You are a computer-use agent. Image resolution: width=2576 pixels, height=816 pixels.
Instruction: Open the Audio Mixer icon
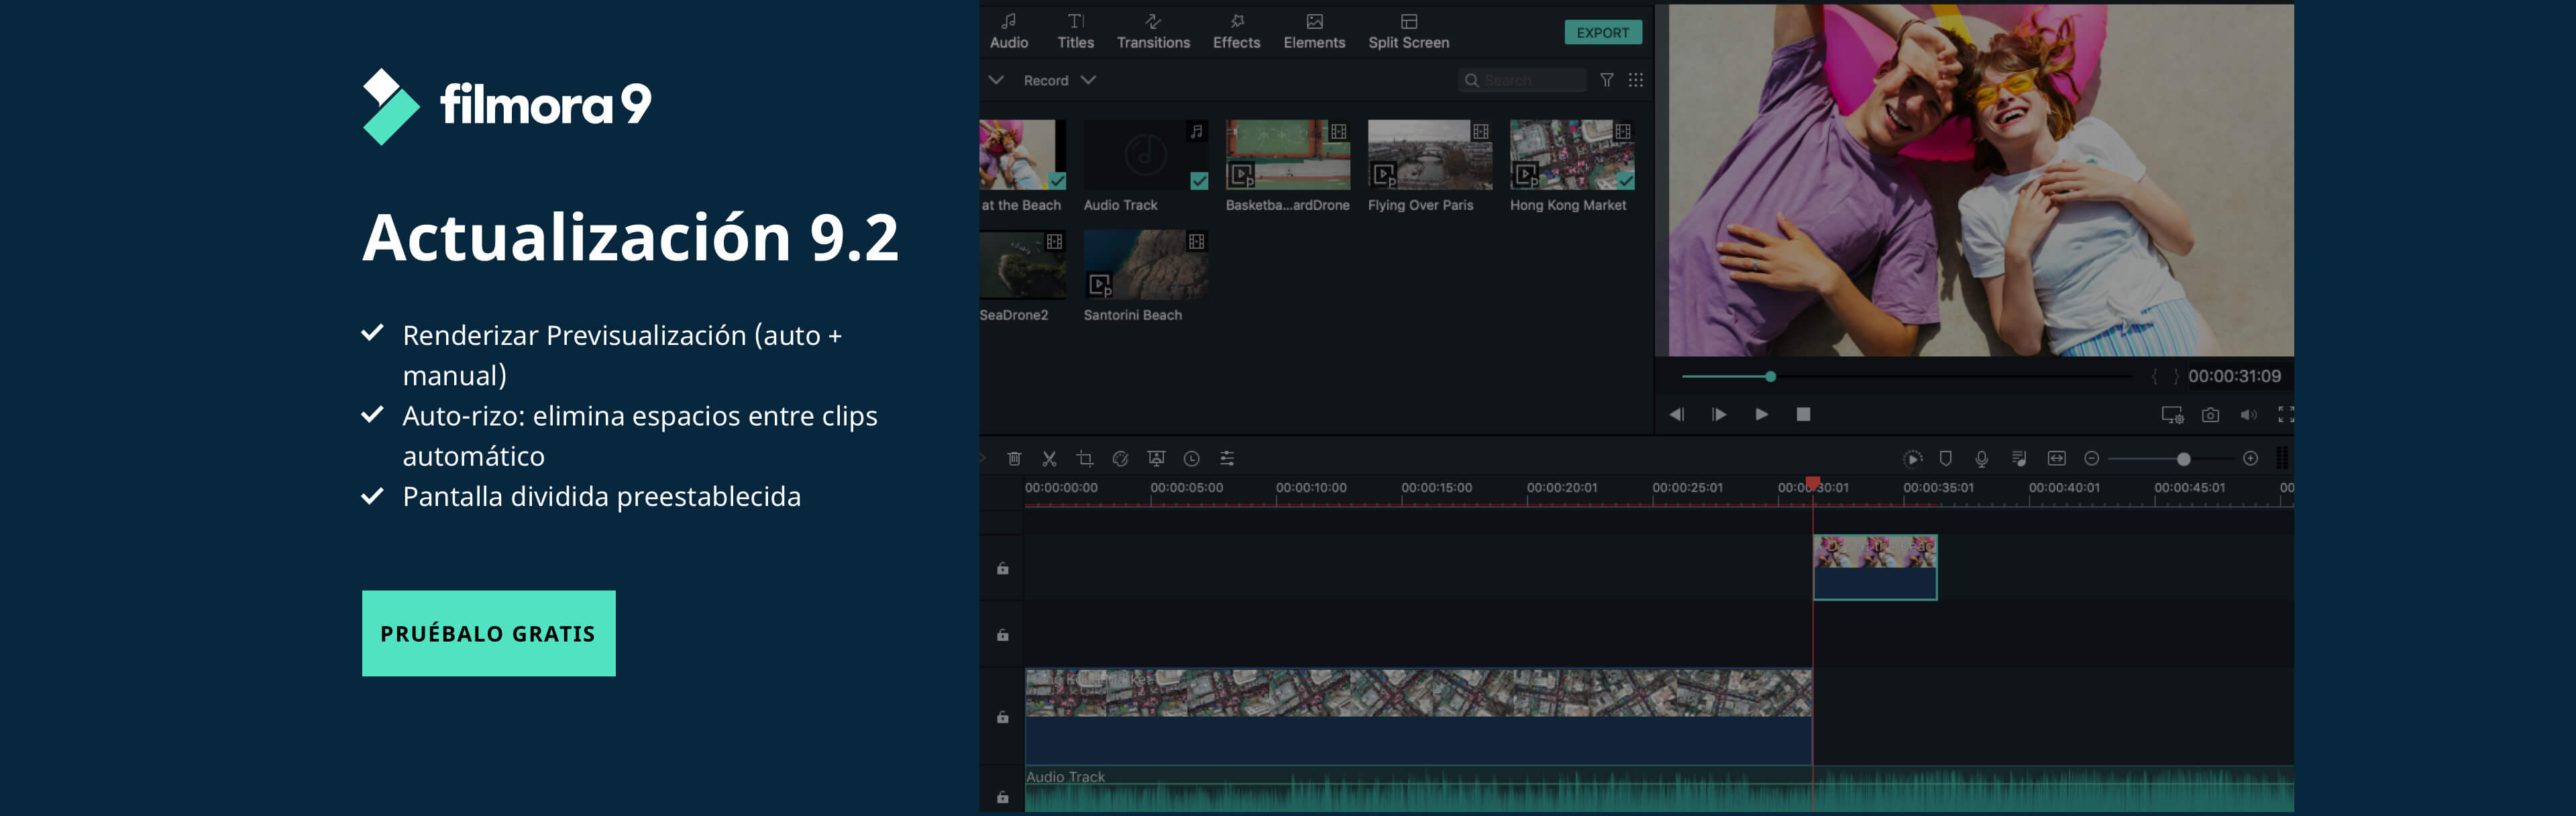click(2019, 458)
